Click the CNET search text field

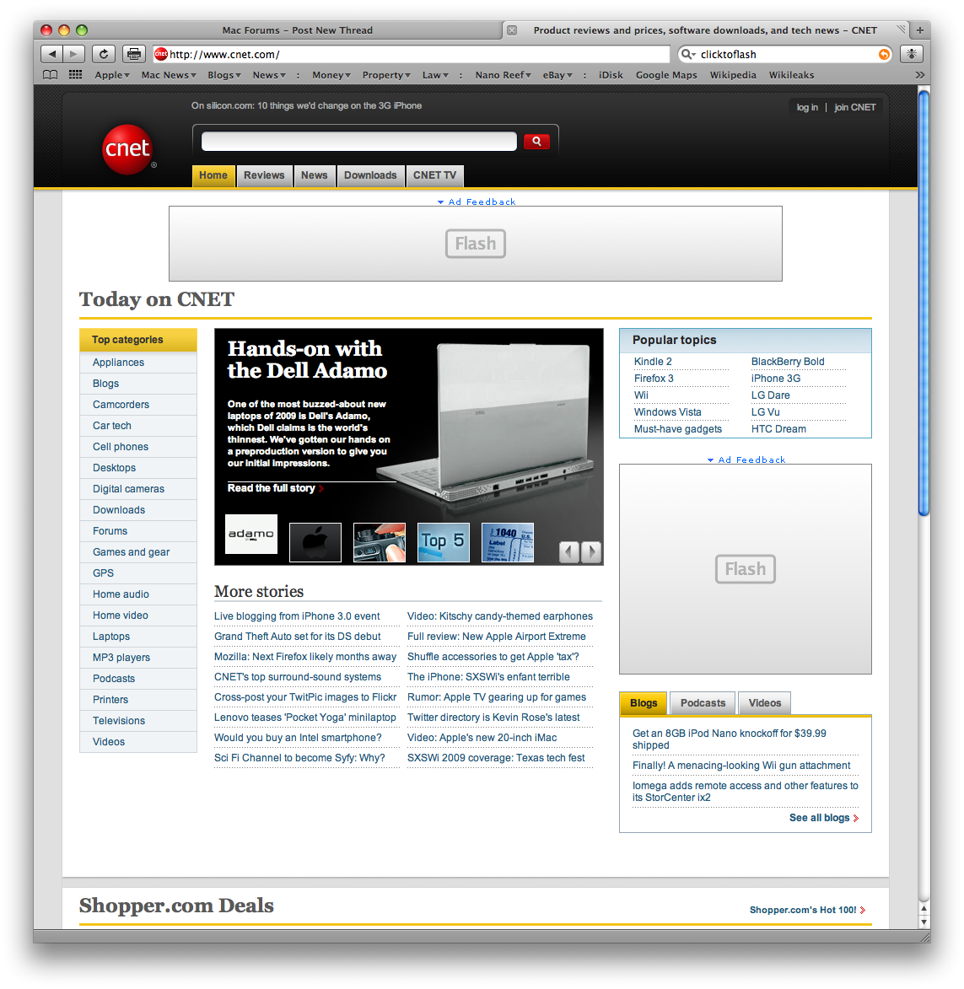358,142
